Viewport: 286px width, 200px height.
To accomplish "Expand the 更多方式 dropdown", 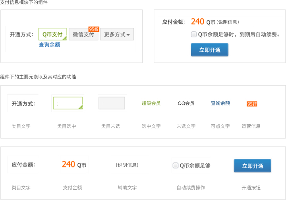I will pos(117,34).
